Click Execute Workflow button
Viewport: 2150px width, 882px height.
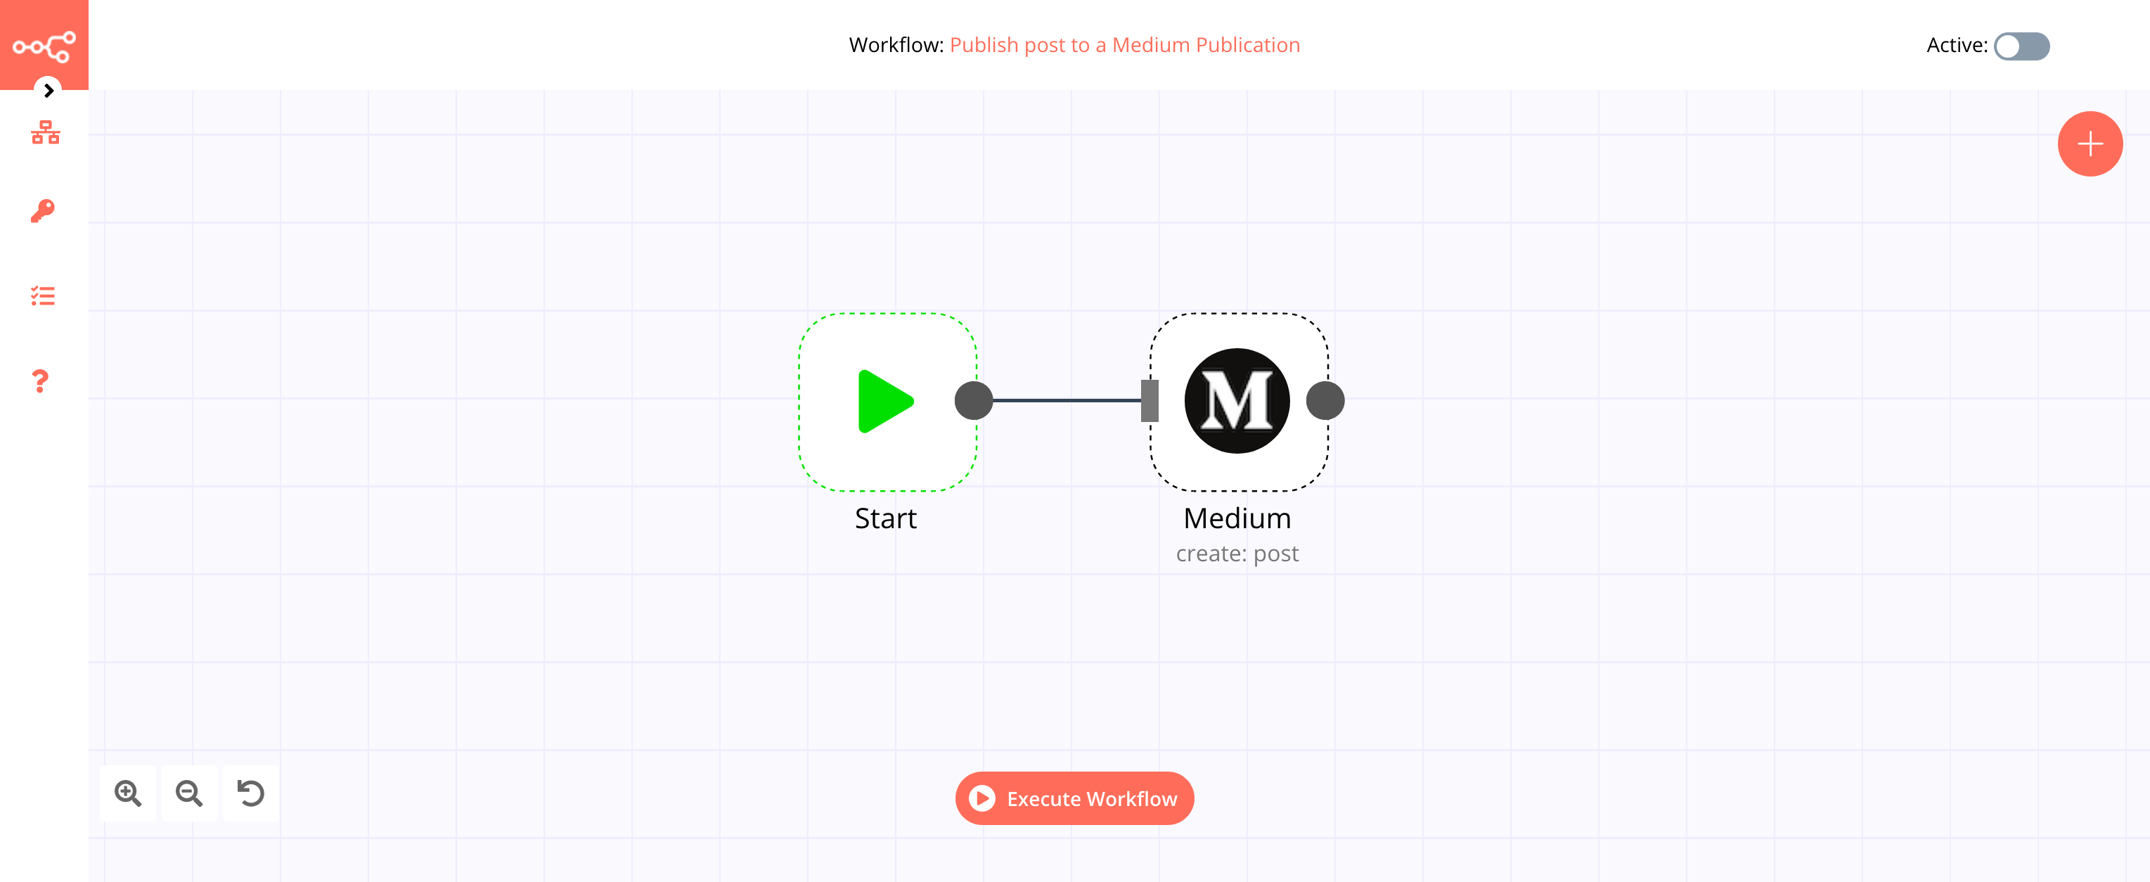point(1074,798)
